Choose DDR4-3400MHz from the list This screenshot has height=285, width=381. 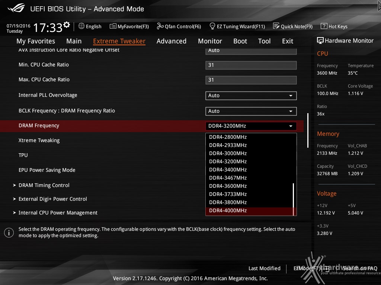click(x=249, y=170)
